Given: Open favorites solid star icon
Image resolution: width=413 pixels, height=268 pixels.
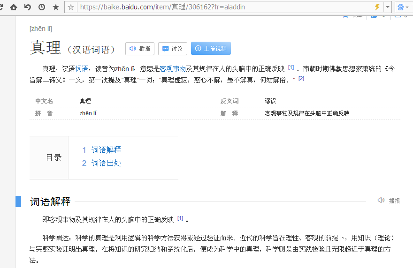Looking at the screenshot, I should tap(56, 7).
